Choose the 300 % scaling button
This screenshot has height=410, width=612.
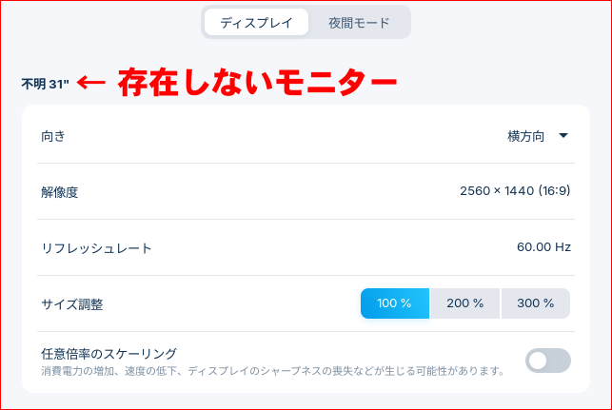[535, 303]
